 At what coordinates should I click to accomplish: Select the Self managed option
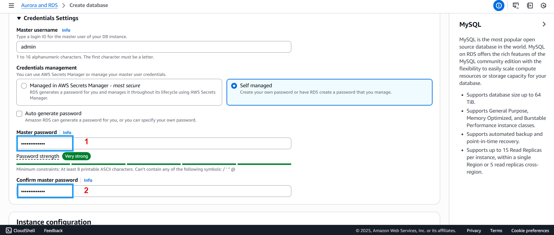tap(234, 86)
